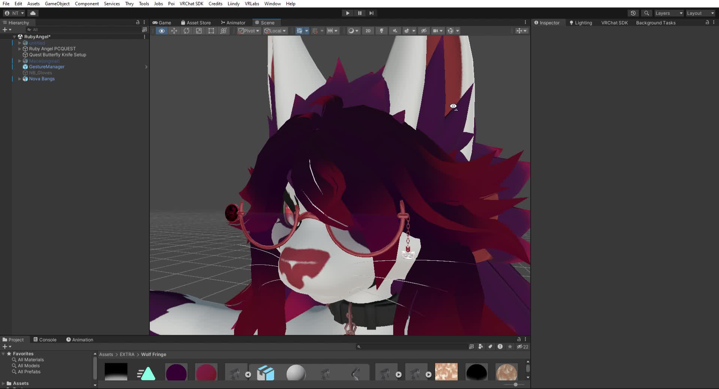The image size is (719, 389).
Task: Open the Gizmos options dropdown arrow
Action: coord(458,31)
